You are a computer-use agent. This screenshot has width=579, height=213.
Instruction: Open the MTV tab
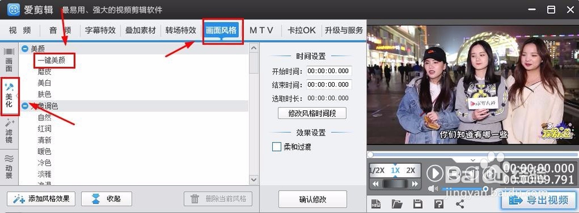[261, 30]
